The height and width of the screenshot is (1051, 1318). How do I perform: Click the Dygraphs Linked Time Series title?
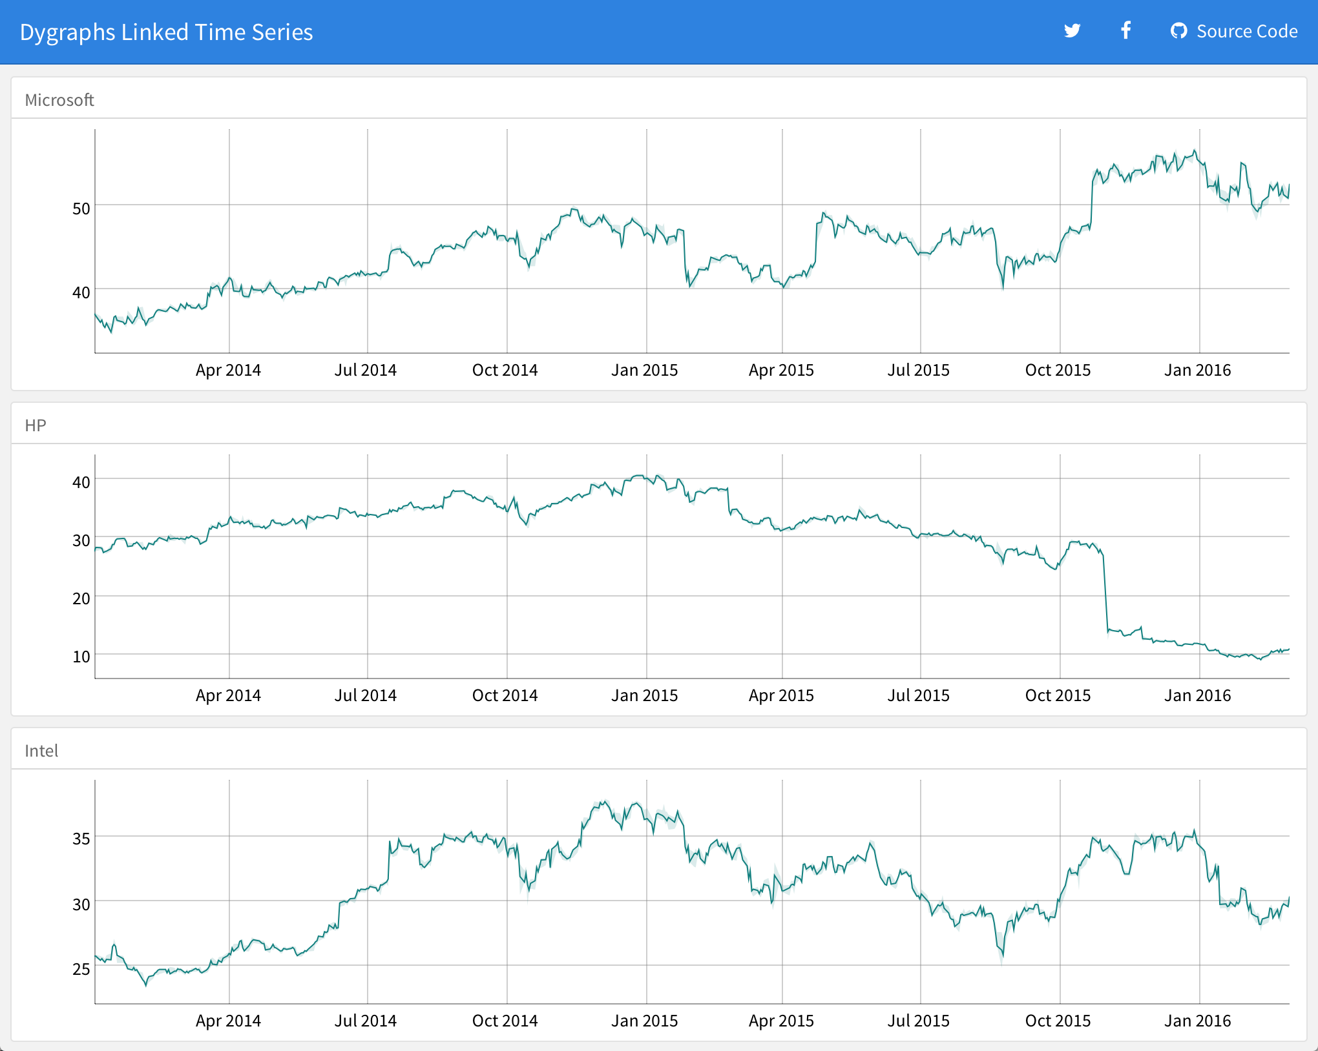click(x=166, y=32)
